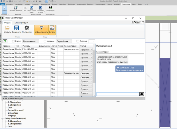Open the Zusatzmodule ribbon tab
This screenshot has height=129, width=177.
coord(126,4)
